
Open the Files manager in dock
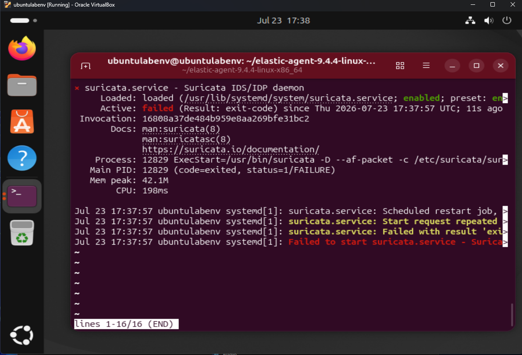tap(22, 85)
